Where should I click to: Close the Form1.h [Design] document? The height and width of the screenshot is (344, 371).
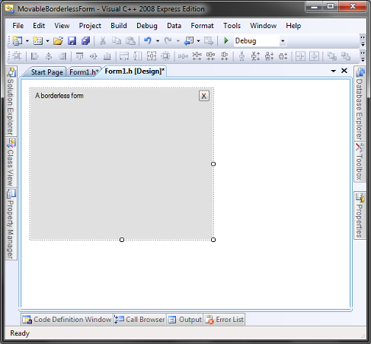pyautogui.click(x=344, y=71)
